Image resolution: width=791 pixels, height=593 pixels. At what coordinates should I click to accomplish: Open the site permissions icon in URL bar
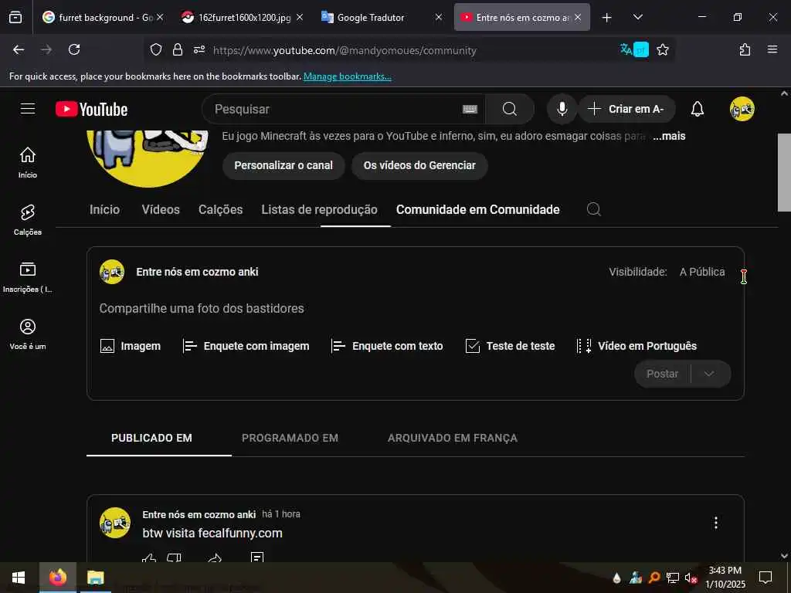tap(199, 49)
